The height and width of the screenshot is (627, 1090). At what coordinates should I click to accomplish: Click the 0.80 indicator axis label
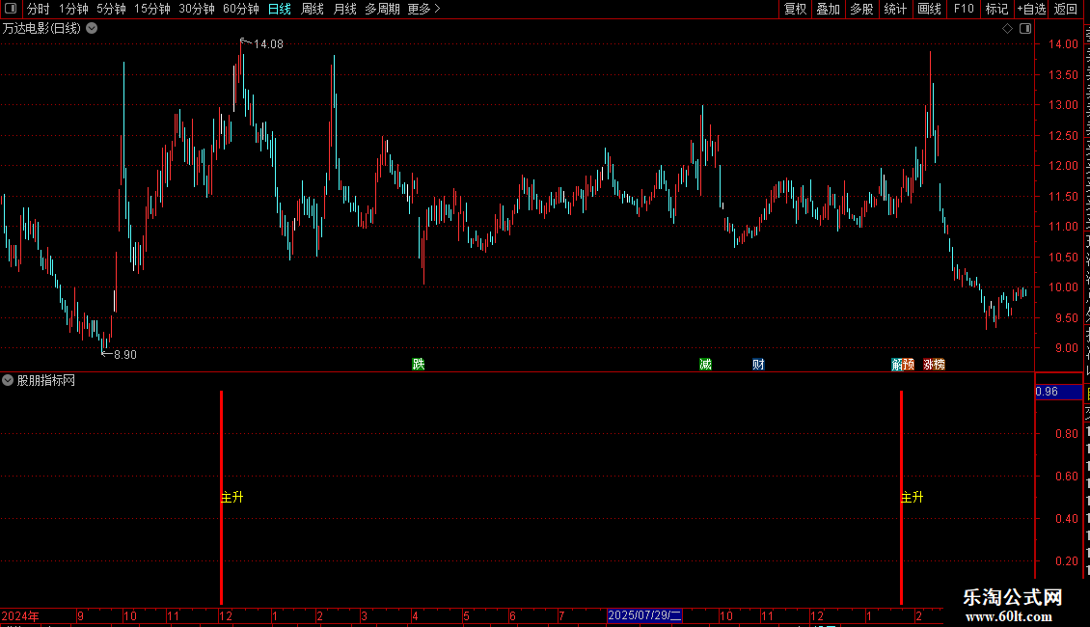pos(1067,434)
